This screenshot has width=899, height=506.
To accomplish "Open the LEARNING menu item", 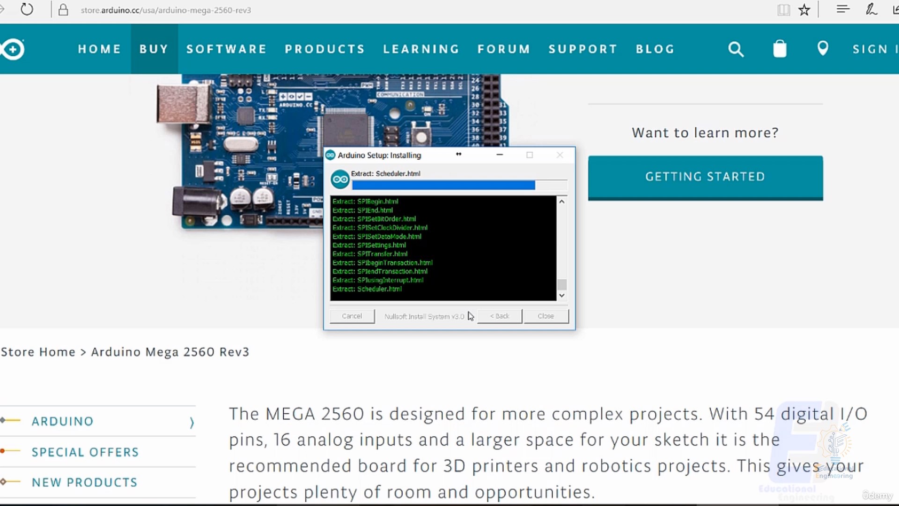I will 421,49.
